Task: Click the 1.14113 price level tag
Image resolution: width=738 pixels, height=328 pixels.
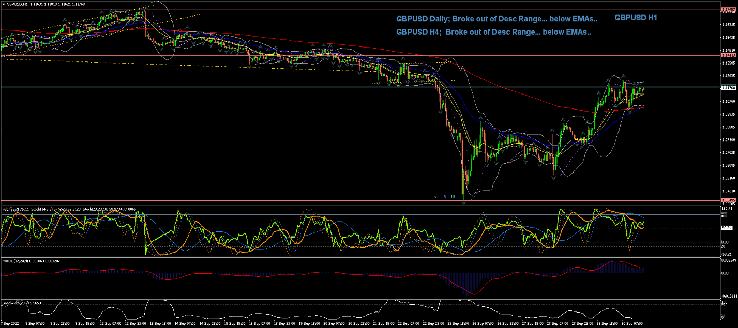Action: click(728, 55)
